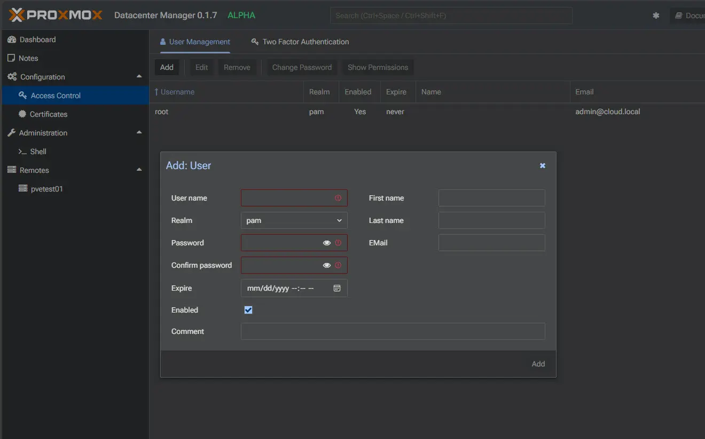Submit the dialog with the Add button
Screen dimensions: 705x439
pos(538,363)
